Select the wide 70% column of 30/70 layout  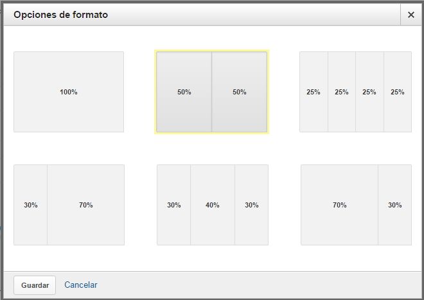click(86, 205)
